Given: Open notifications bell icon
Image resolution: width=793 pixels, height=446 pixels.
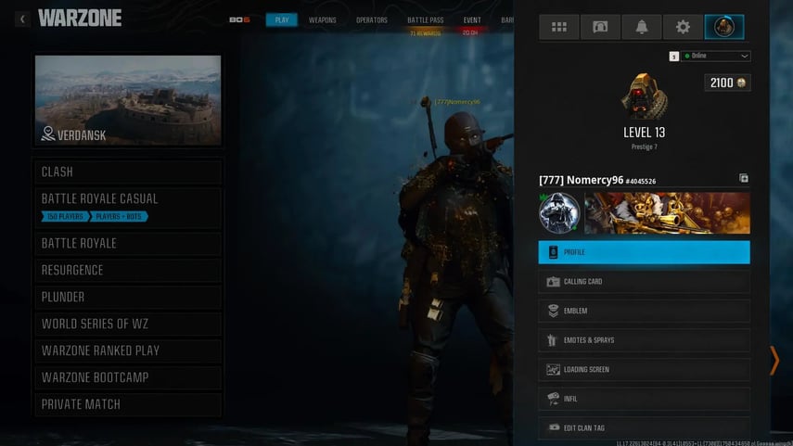Looking at the screenshot, I should click(x=642, y=27).
